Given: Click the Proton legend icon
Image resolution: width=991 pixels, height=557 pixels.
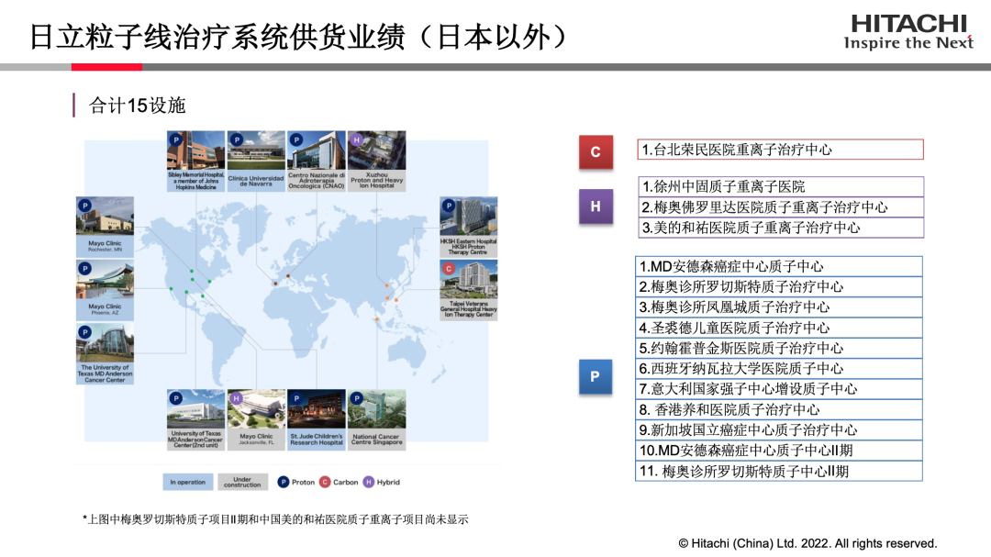Looking at the screenshot, I should click(284, 482).
